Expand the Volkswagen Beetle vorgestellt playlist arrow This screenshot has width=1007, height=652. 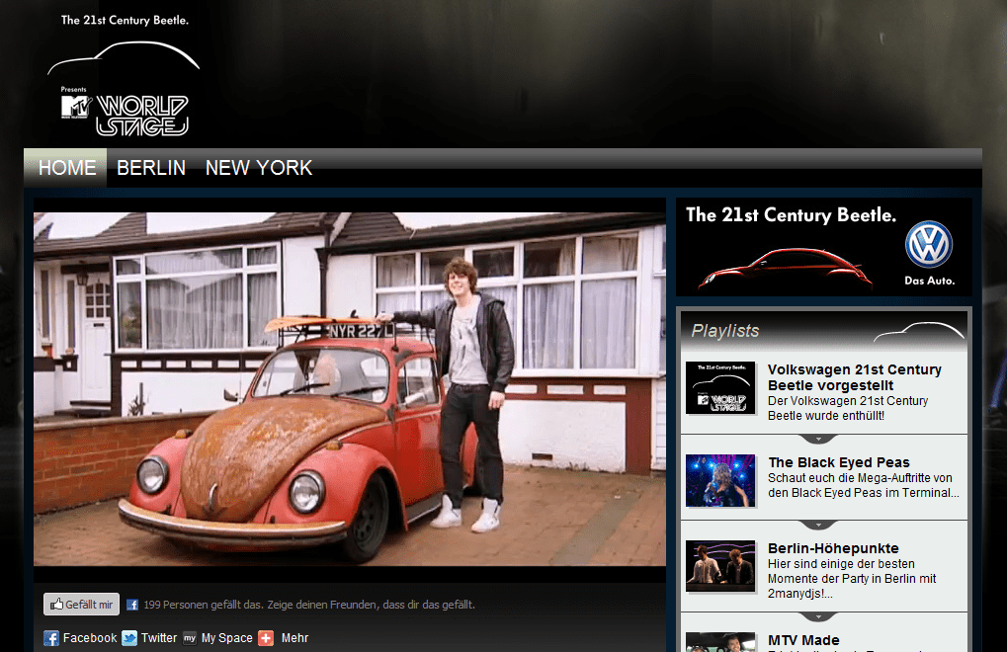[818, 439]
